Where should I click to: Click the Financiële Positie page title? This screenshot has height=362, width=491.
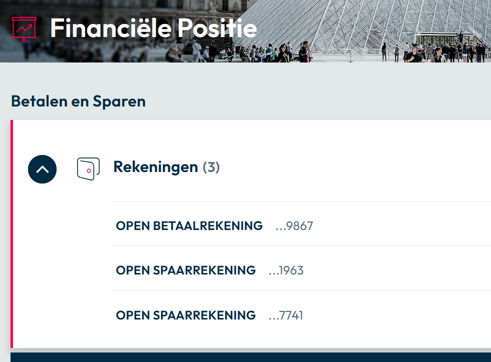point(153,28)
